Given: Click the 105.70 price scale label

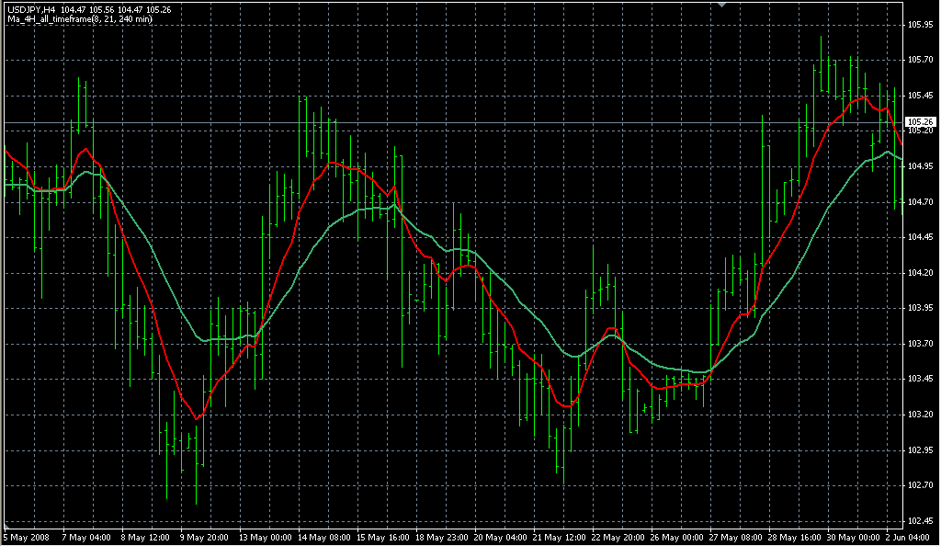Looking at the screenshot, I should (920, 60).
